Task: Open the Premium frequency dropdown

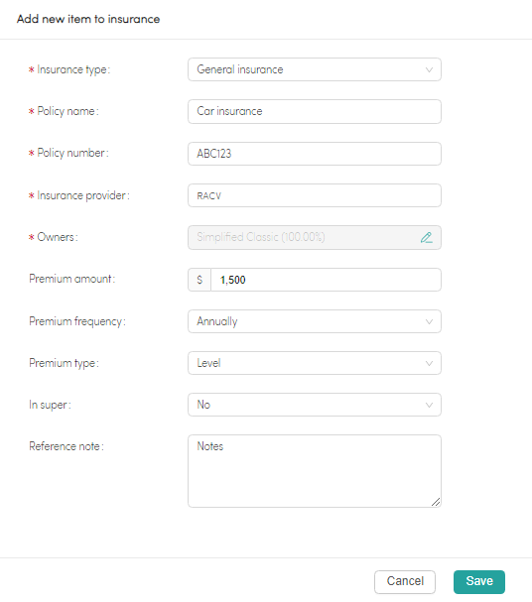Action: click(315, 321)
